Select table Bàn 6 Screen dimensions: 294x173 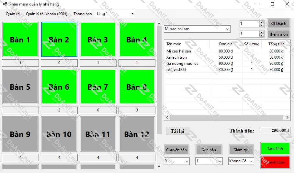click(x=59, y=87)
